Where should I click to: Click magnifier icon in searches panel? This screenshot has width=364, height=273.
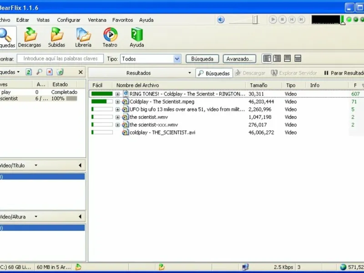tap(39, 72)
